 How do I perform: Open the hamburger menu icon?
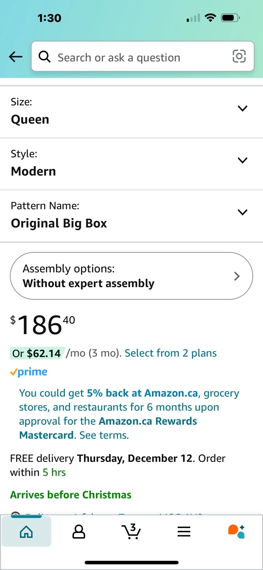click(x=184, y=532)
